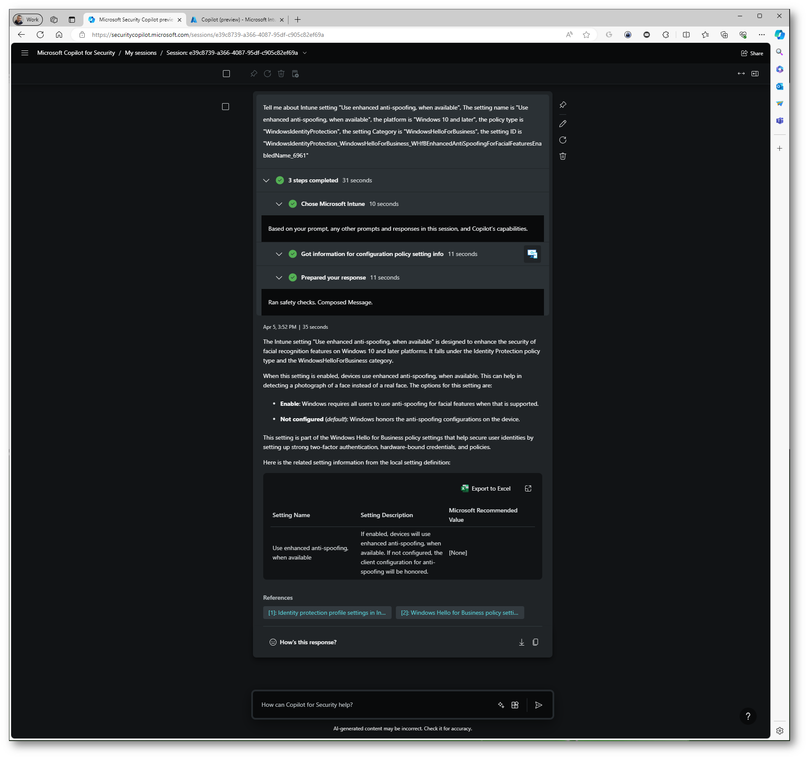This screenshot has width=808, height=759.
Task: Open a new browser tab
Action: pyautogui.click(x=298, y=20)
